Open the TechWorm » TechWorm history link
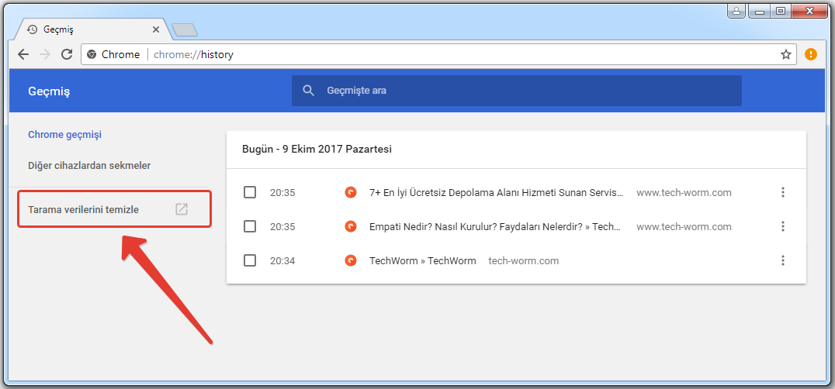This screenshot has width=835, height=389. [x=422, y=260]
